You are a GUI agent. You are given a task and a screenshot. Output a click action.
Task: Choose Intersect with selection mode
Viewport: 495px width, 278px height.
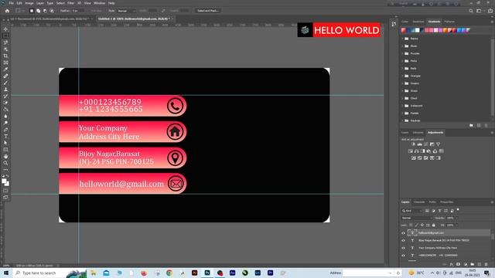pyautogui.click(x=52, y=11)
